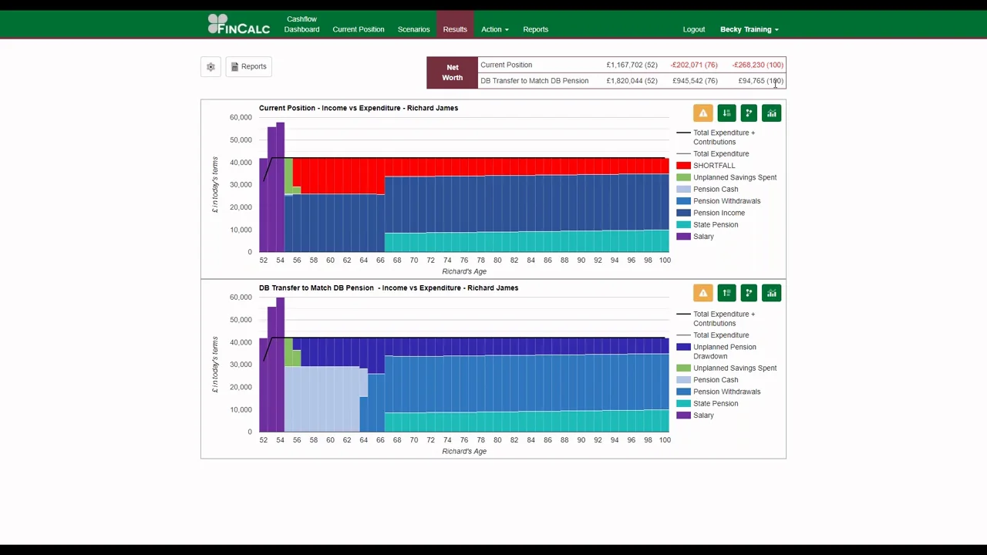This screenshot has width=987, height=555.
Task: Toggle Total Expenditure line in Current Position legend
Action: 721,154
